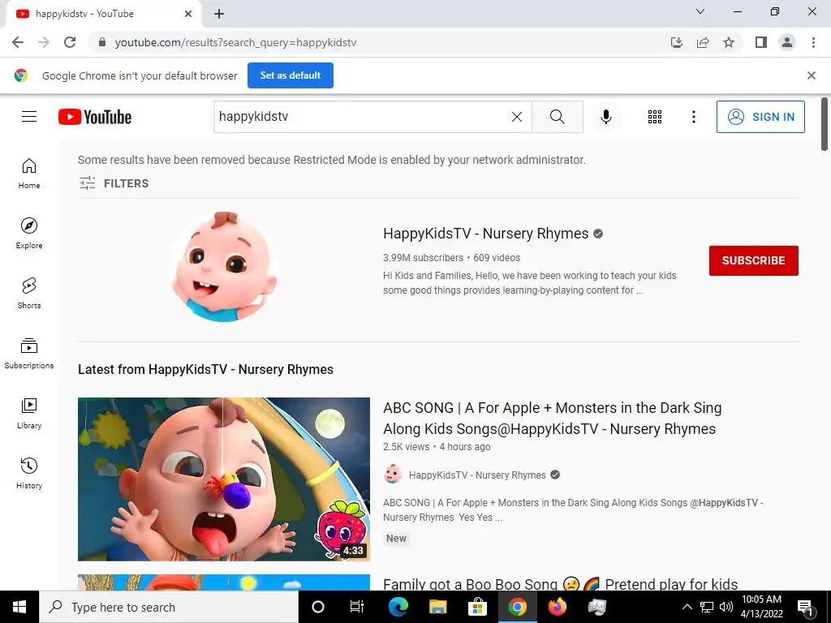
Task: Open Library in the sidebar
Action: pyautogui.click(x=29, y=414)
